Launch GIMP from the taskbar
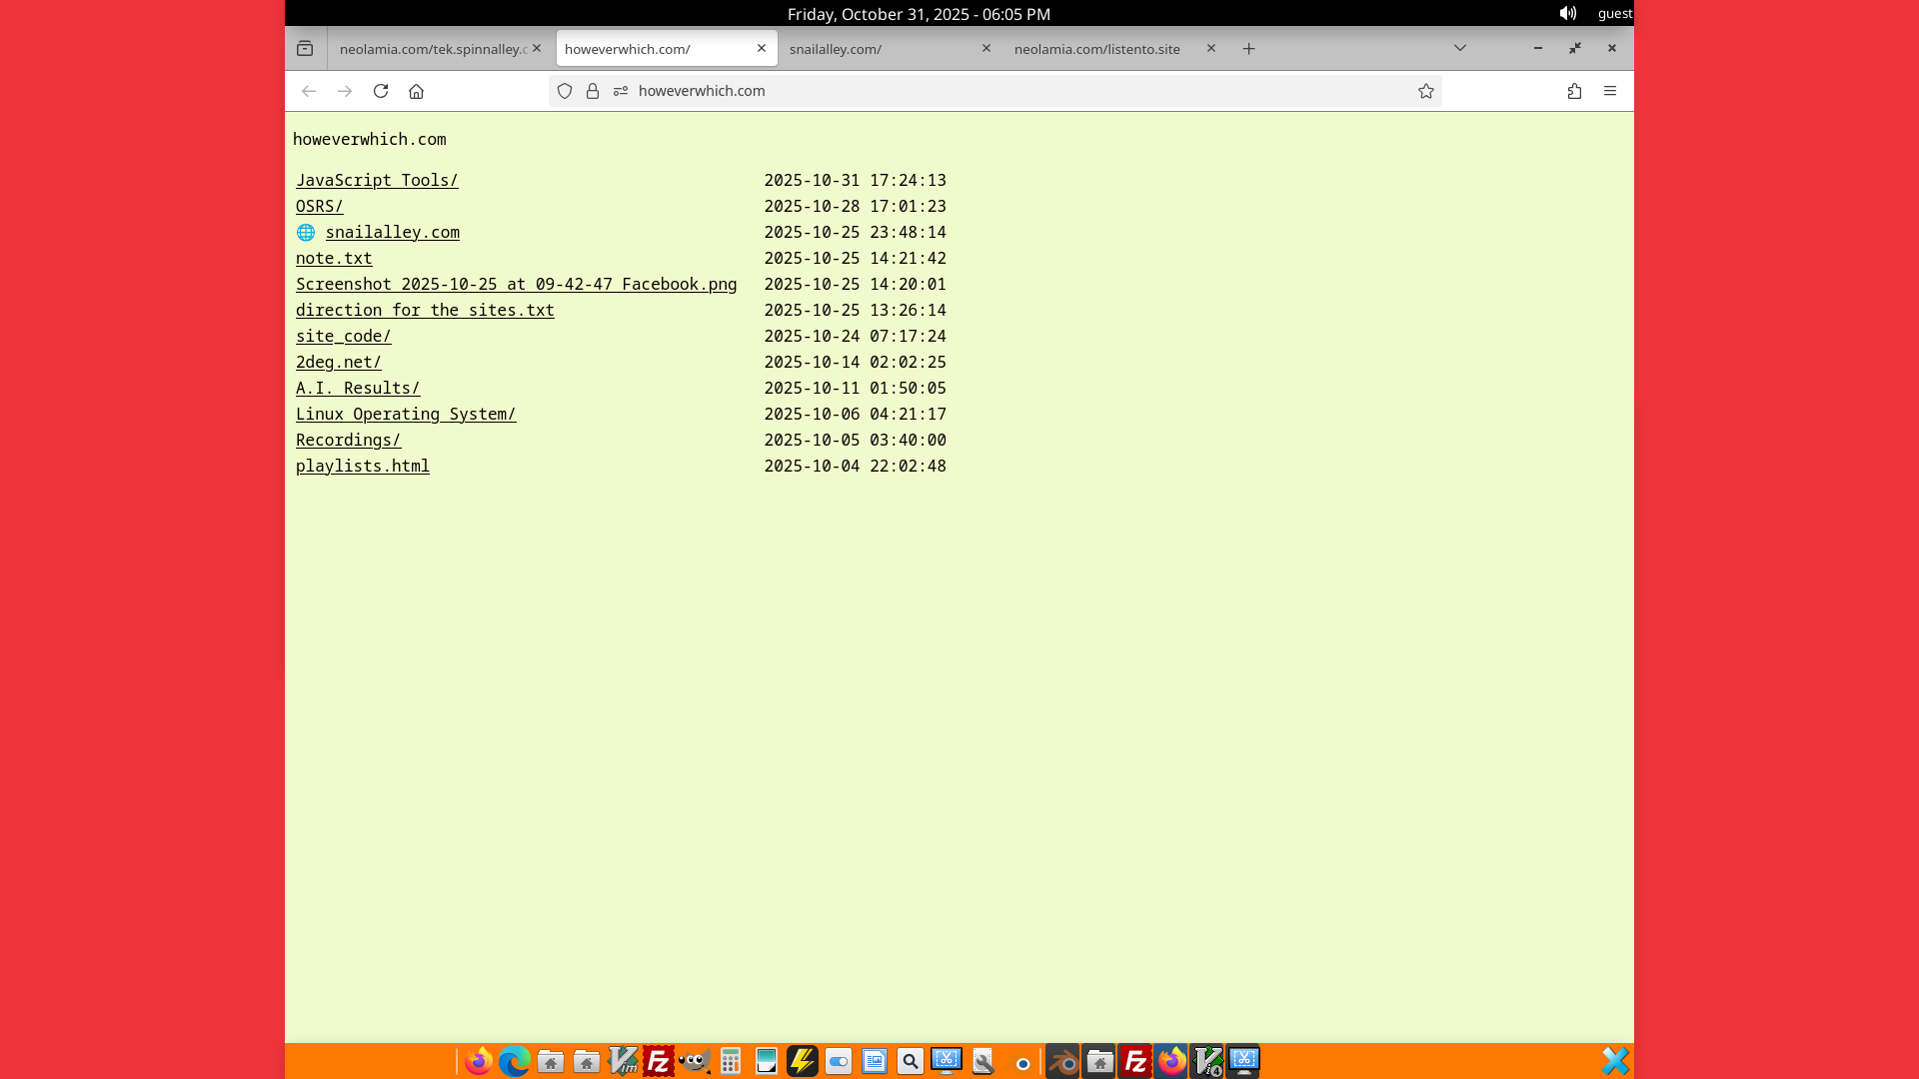 [x=695, y=1061]
